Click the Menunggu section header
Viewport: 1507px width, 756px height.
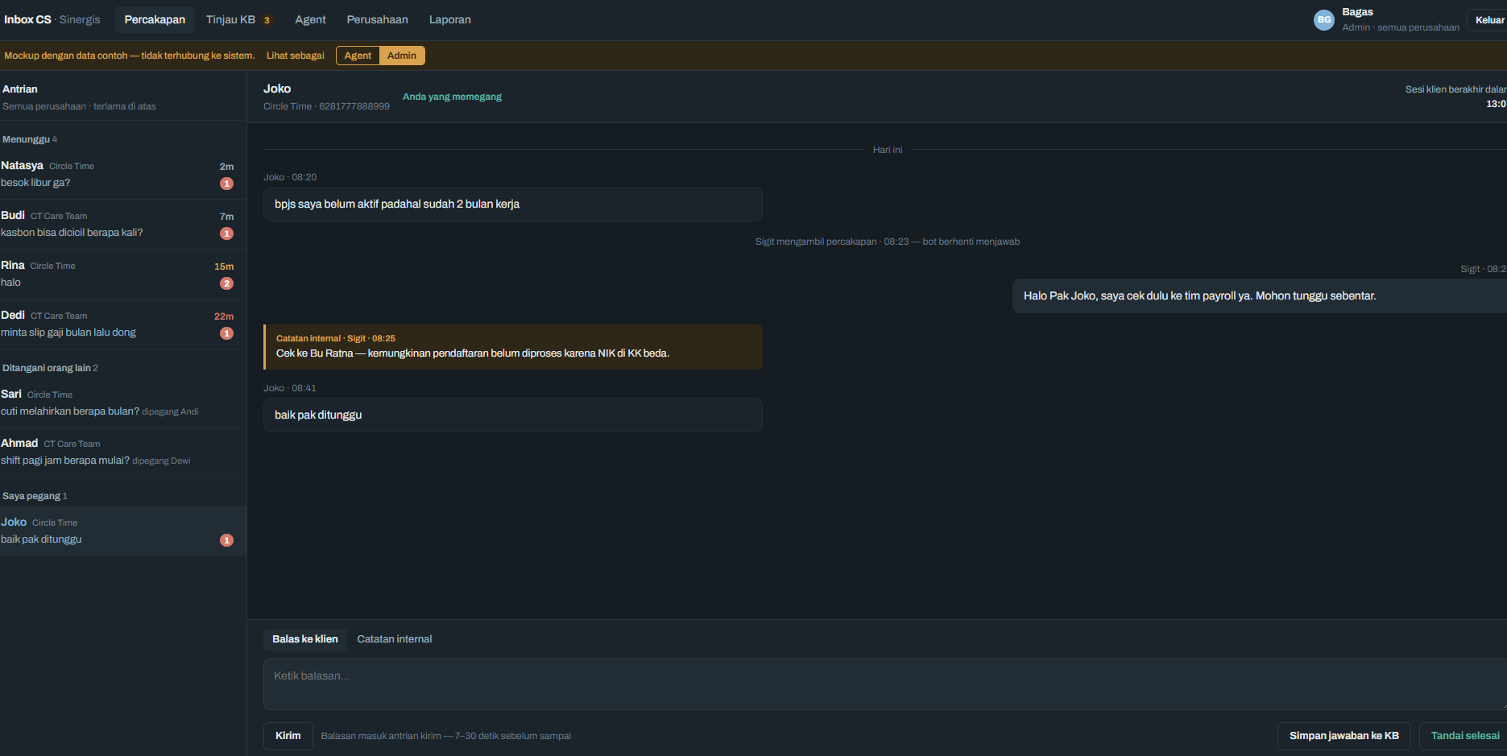[x=30, y=139]
